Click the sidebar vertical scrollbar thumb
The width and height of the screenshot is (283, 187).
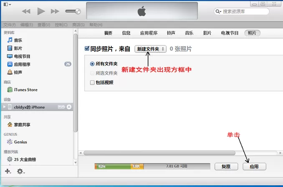pos(76,83)
